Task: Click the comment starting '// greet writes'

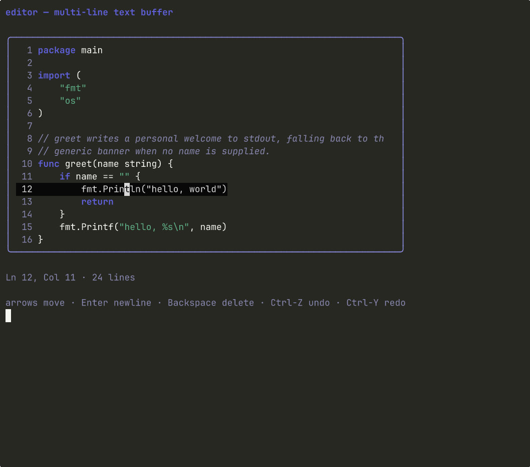Action: tap(211, 139)
